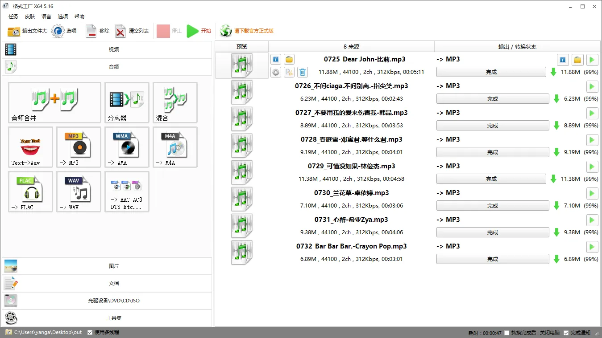Click the Start (开始) button
The height and width of the screenshot is (338, 602).
[x=199, y=31]
